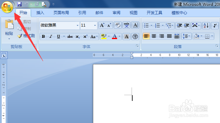Toggle underline formatting
The height and width of the screenshot is (123, 220).
[x=58, y=37]
